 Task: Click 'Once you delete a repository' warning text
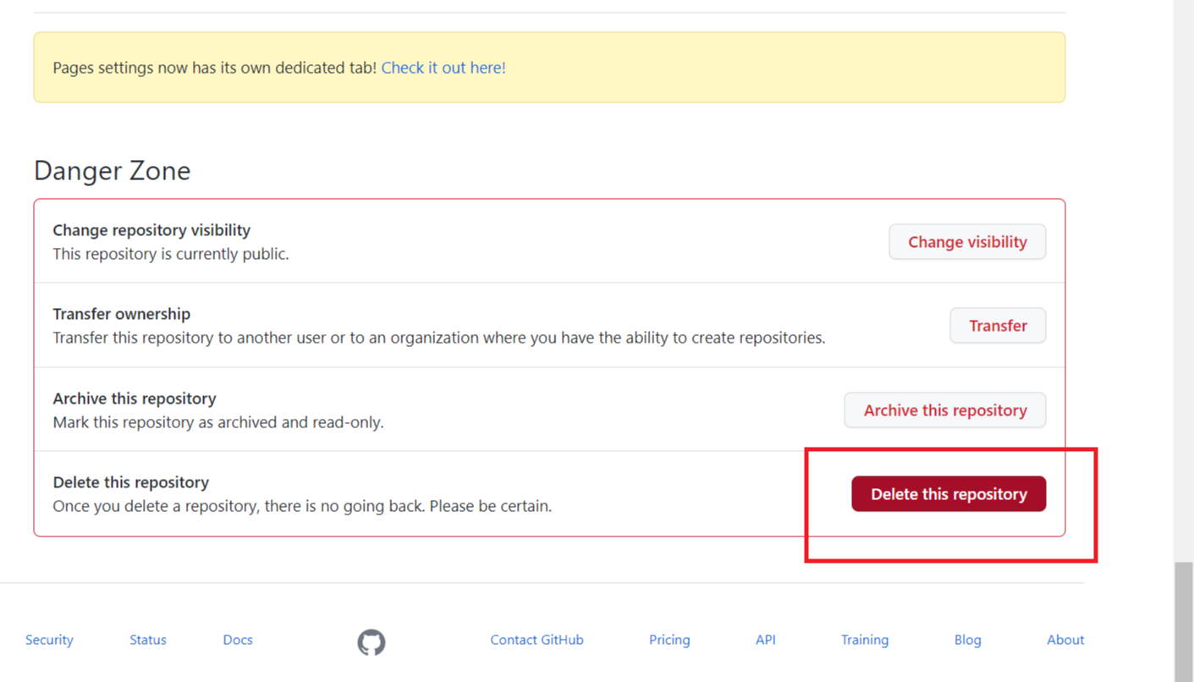(302, 506)
